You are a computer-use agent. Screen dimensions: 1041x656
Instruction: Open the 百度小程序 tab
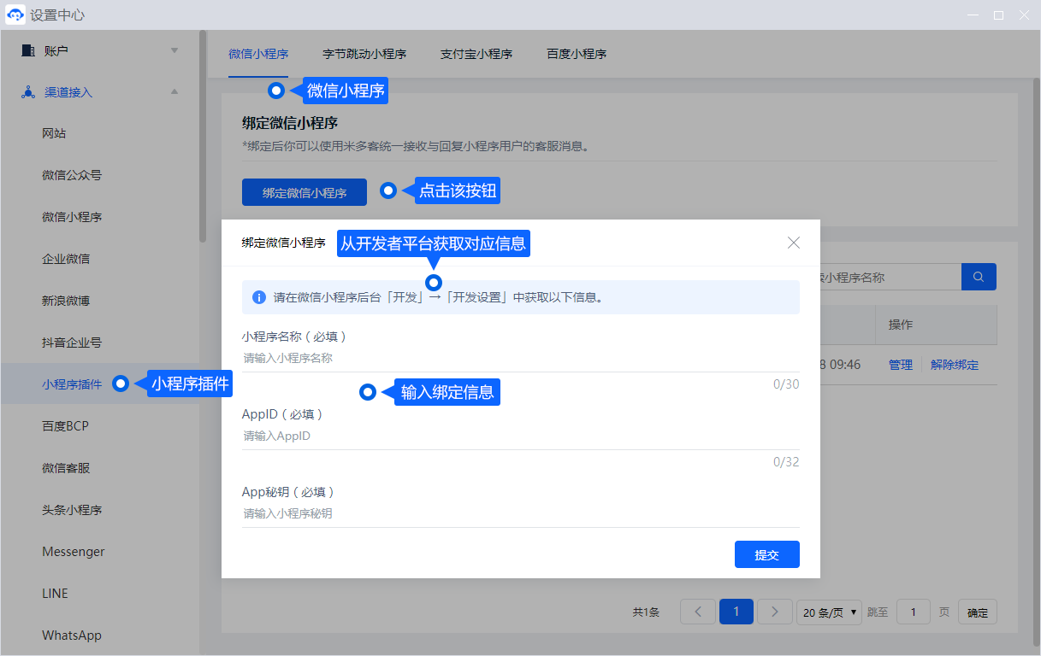pos(576,54)
